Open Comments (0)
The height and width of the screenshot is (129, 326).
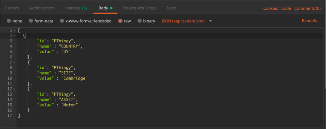[x=307, y=8]
